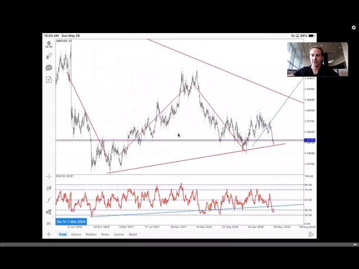Viewport: 359px width, 269px height.
Task: Open the History tab
Action: click(x=76, y=234)
